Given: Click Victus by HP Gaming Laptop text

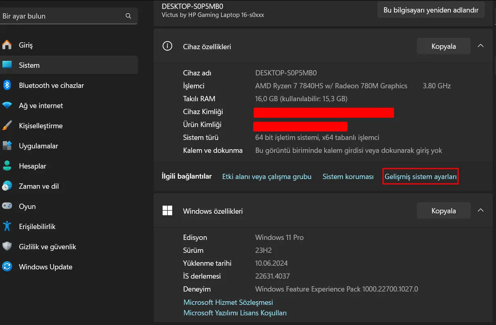Looking at the screenshot, I should (213, 15).
